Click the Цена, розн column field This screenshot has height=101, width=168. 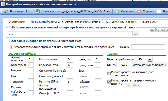tap(98, 65)
